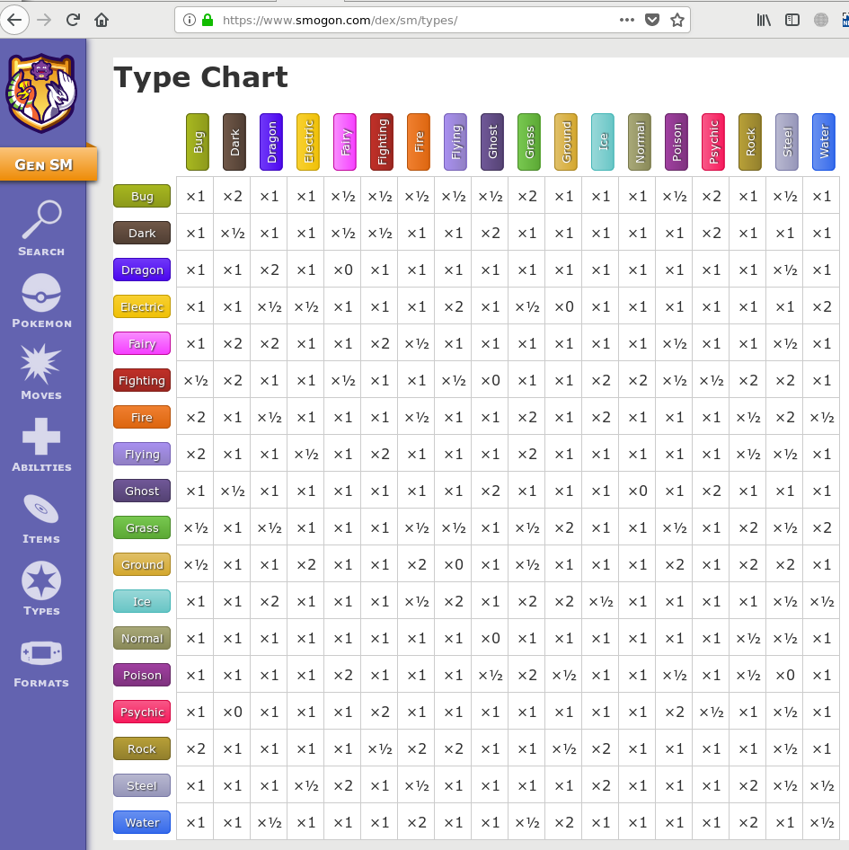The height and width of the screenshot is (850, 849).
Task: Open the Poison row type label
Action: [x=142, y=676]
